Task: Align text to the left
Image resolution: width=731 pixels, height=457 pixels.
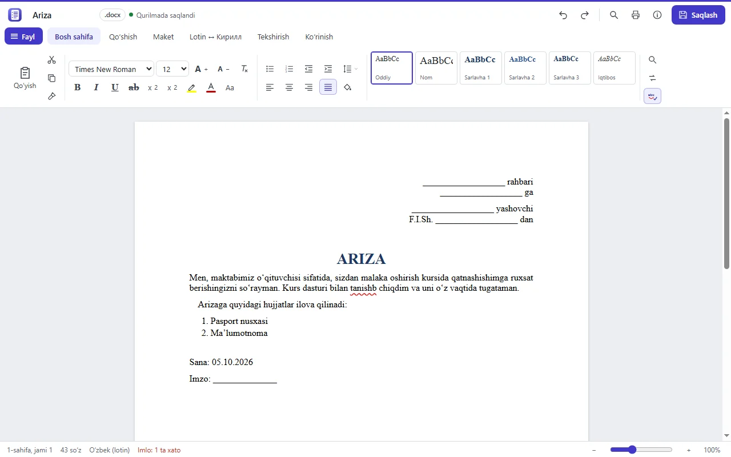Action: (x=270, y=87)
